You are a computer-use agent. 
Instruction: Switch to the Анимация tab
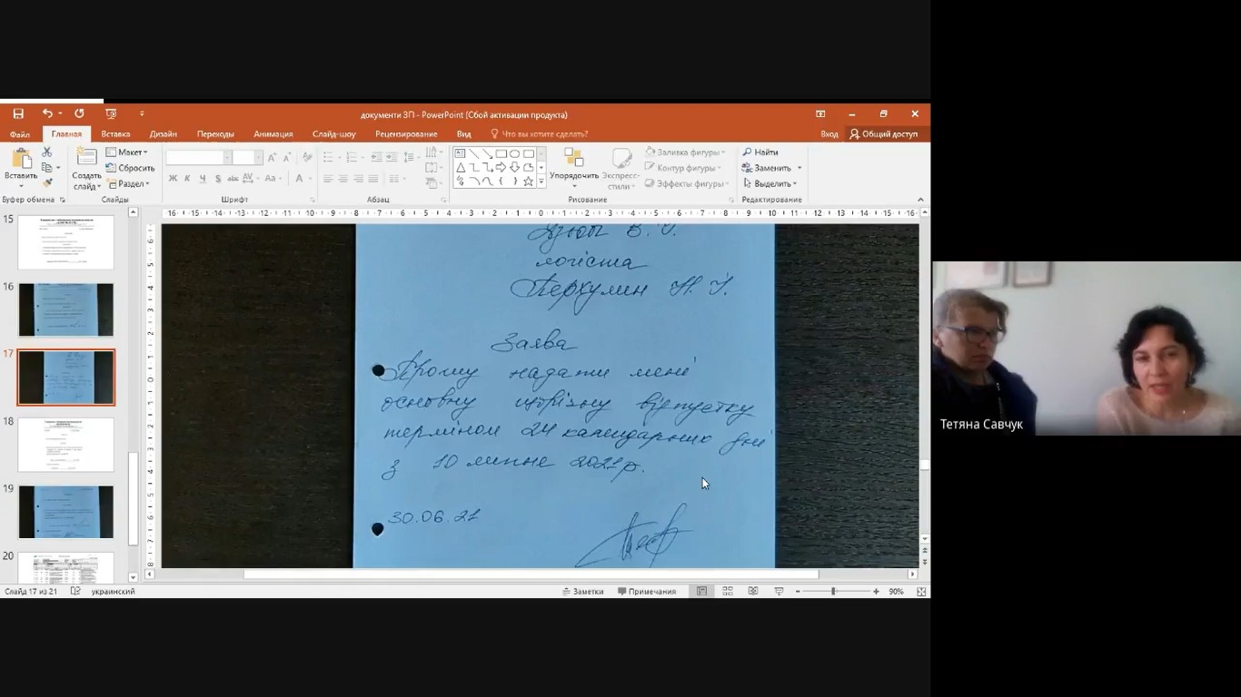point(273,134)
